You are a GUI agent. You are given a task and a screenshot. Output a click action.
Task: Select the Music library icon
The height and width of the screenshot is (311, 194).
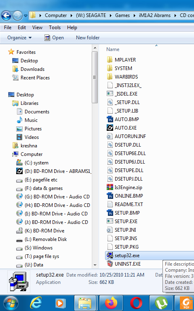[x=19, y=120]
